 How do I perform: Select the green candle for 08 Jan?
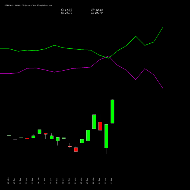(52, 137)
